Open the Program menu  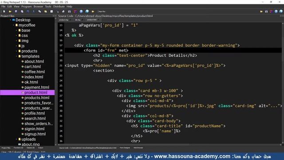click(x=27, y=7)
